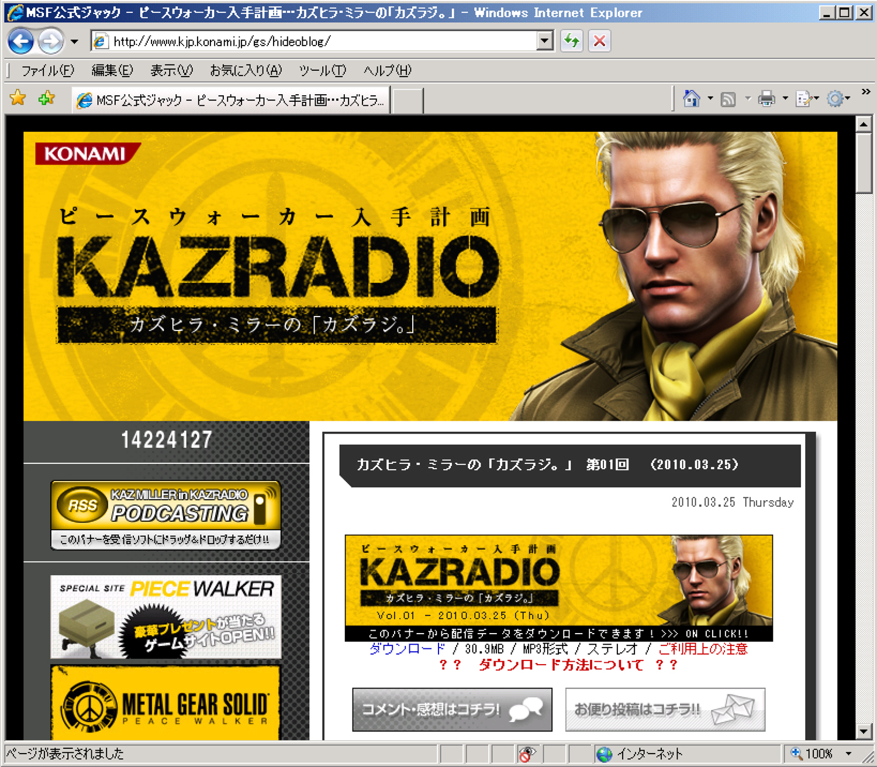Open the ご利用上の注意 link
The image size is (877, 767).
click(x=703, y=649)
